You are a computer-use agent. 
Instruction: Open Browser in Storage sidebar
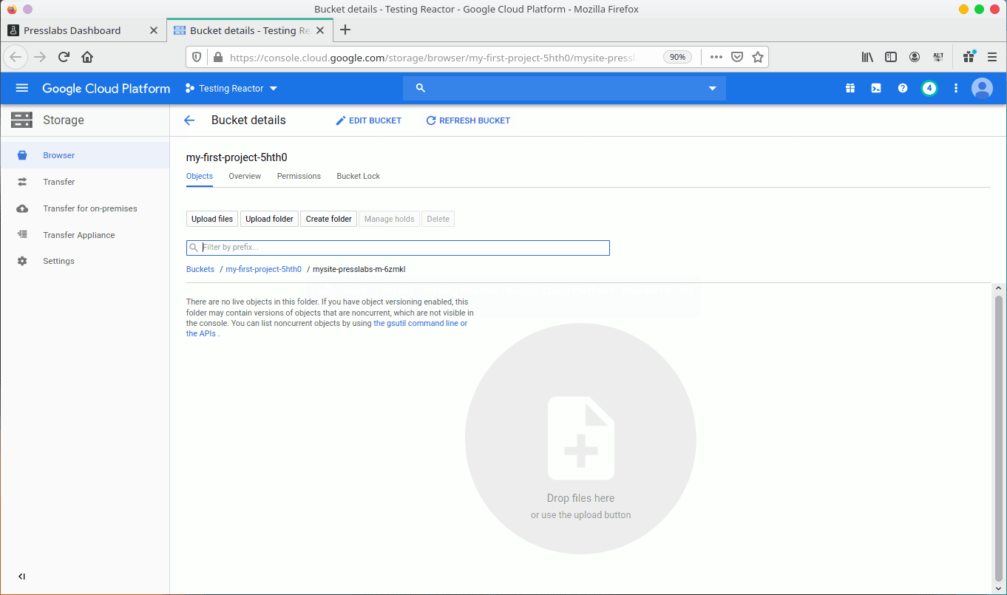coord(85,155)
